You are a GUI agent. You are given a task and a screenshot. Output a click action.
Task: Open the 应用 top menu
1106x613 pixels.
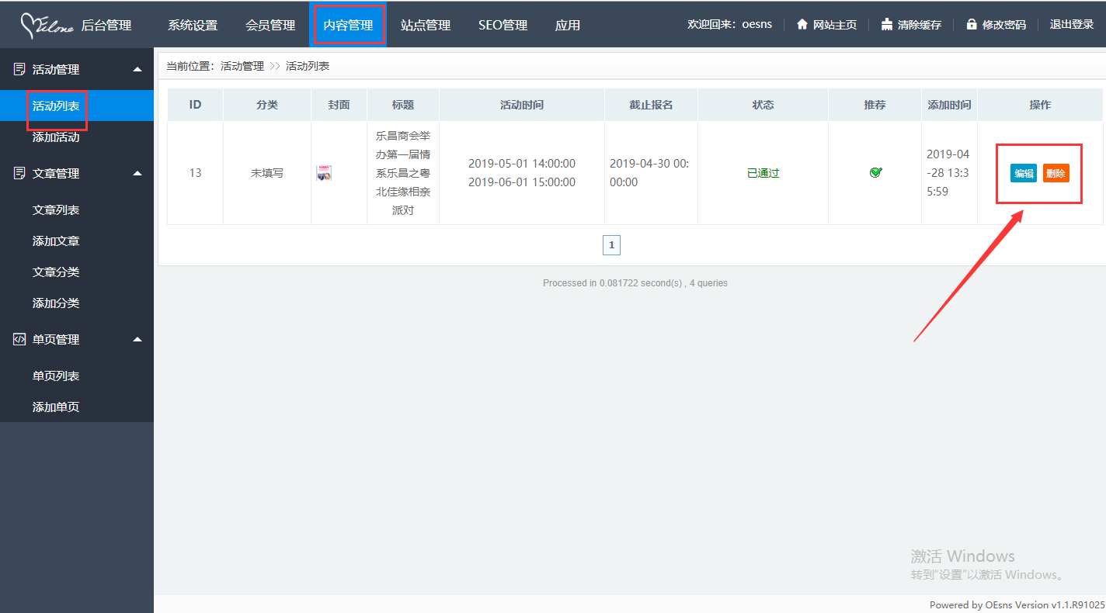(x=568, y=25)
